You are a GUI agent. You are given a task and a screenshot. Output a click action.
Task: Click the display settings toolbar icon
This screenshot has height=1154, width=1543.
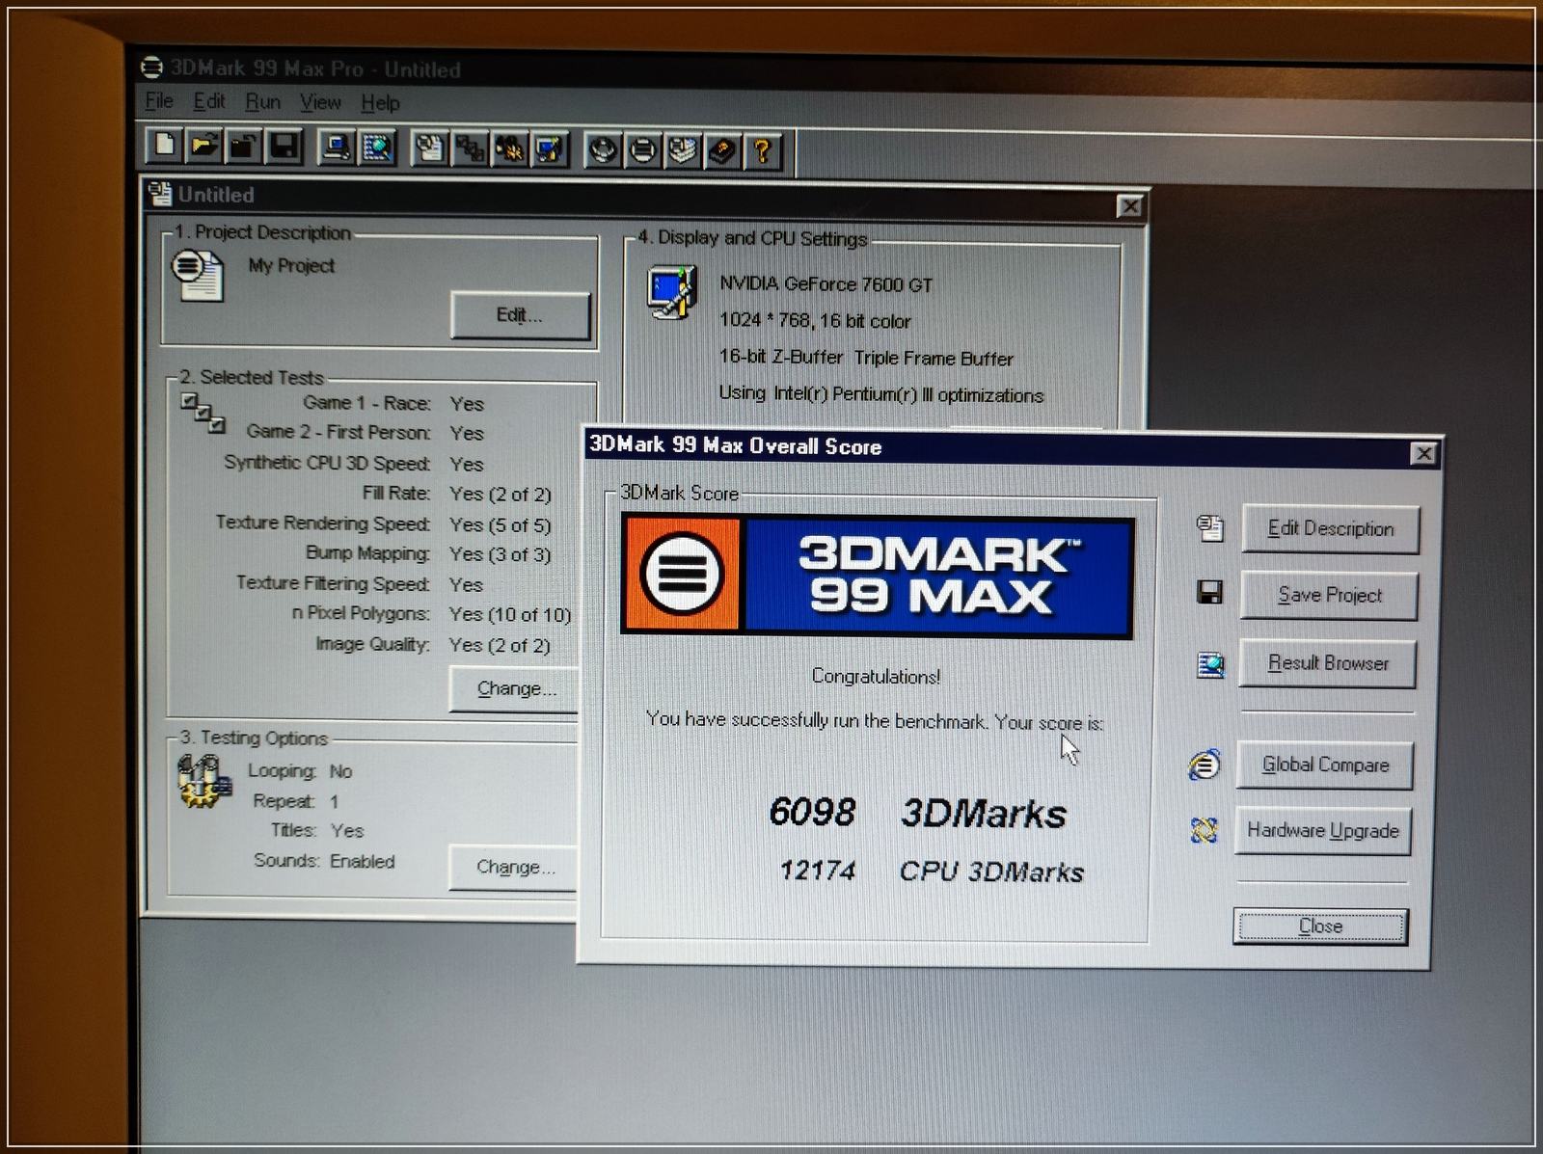(550, 149)
